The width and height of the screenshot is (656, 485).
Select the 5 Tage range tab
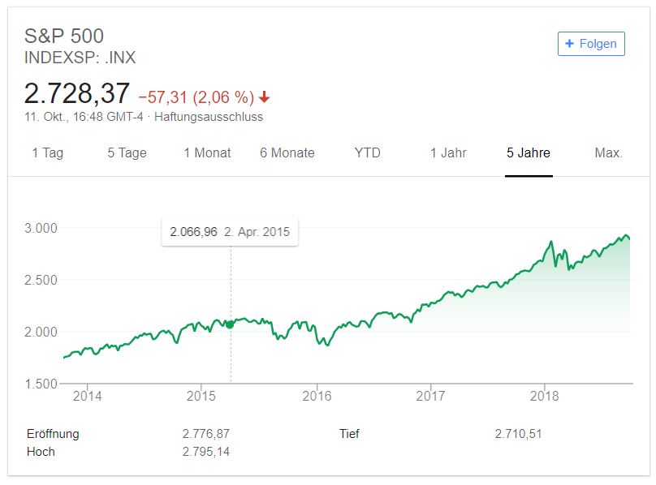coord(127,152)
